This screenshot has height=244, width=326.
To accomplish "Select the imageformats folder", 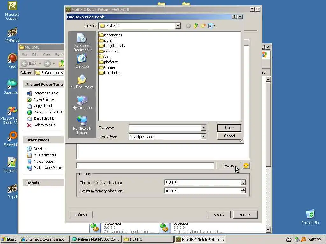I will pos(112,46).
